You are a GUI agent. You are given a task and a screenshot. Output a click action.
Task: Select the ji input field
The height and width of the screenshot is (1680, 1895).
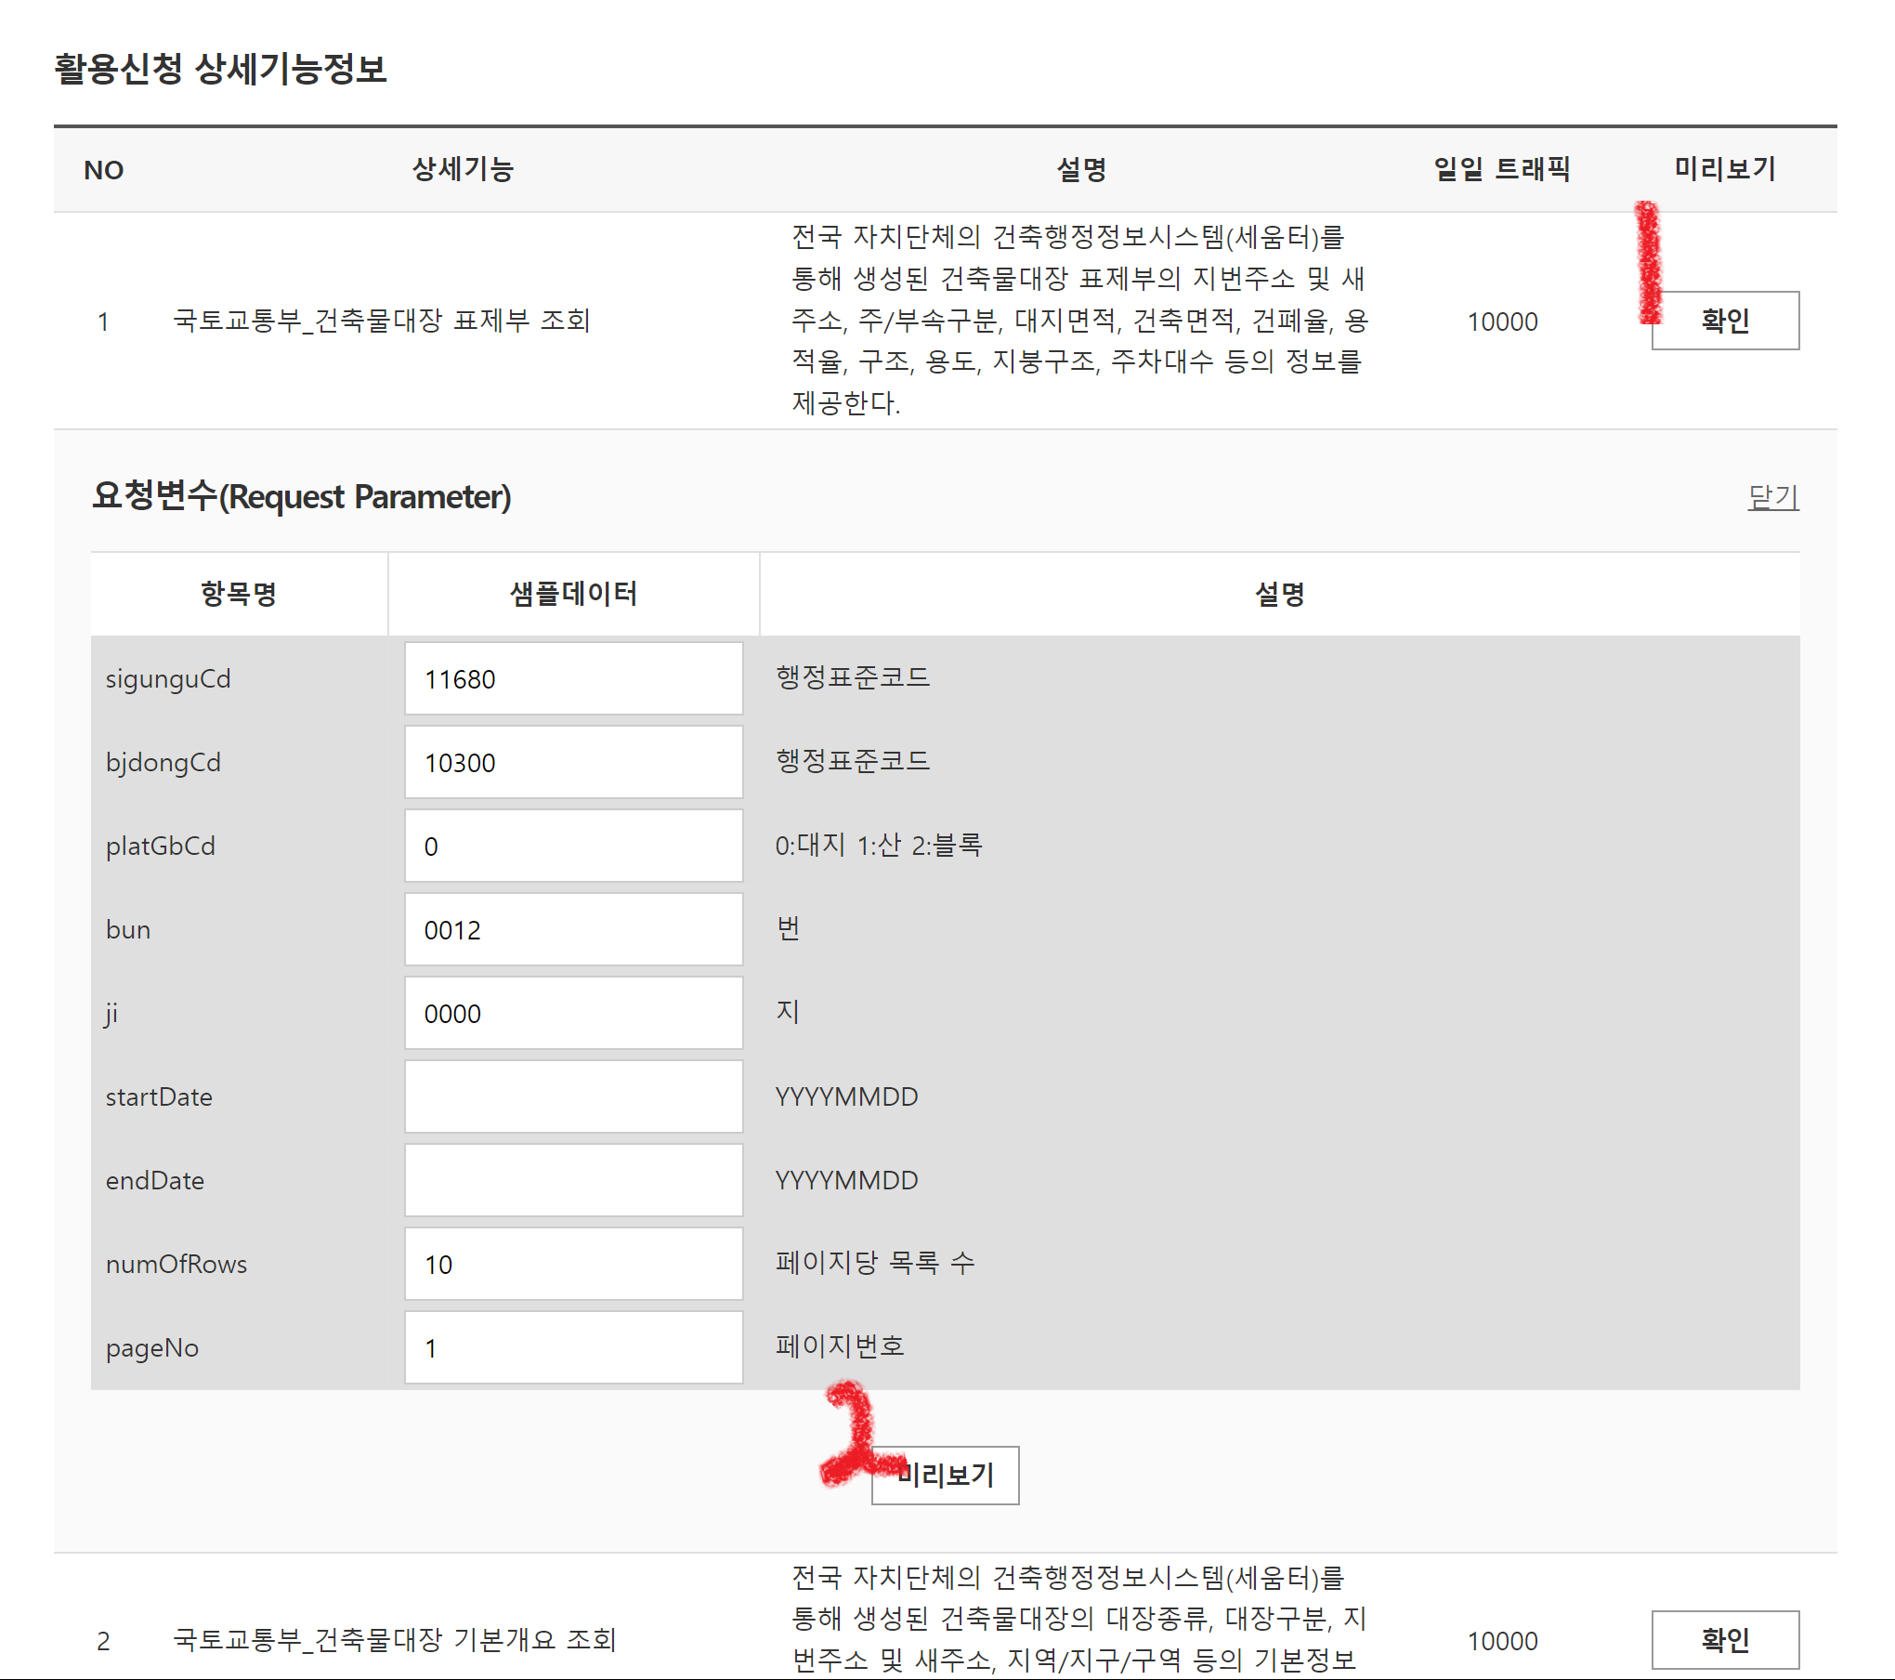(573, 1014)
